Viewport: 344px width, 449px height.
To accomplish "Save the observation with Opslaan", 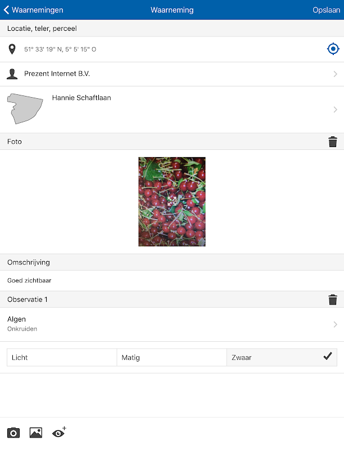I will coord(326,10).
